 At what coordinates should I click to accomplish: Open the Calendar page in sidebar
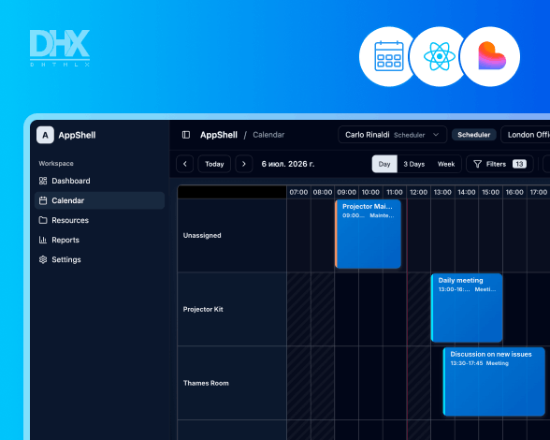click(99, 200)
